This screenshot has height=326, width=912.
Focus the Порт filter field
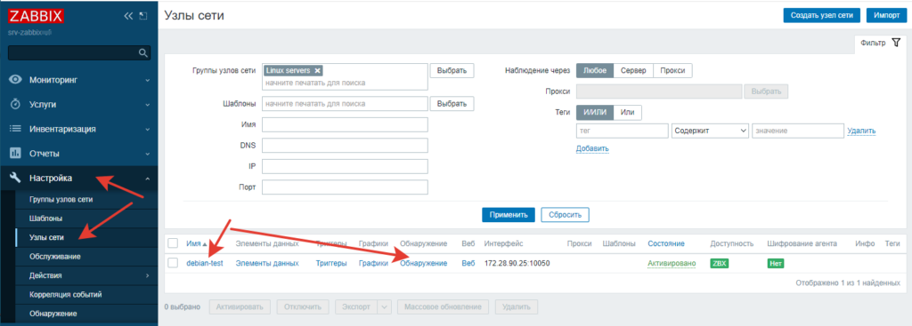[x=345, y=187]
